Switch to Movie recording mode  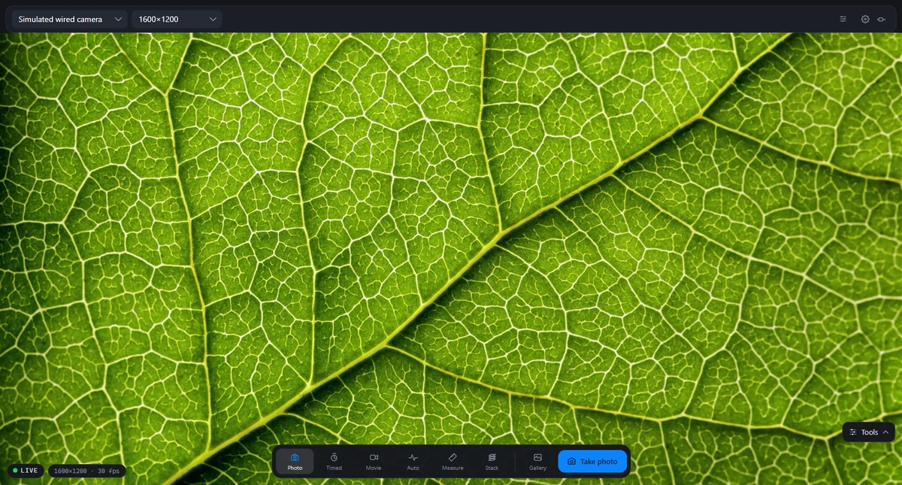(x=374, y=461)
